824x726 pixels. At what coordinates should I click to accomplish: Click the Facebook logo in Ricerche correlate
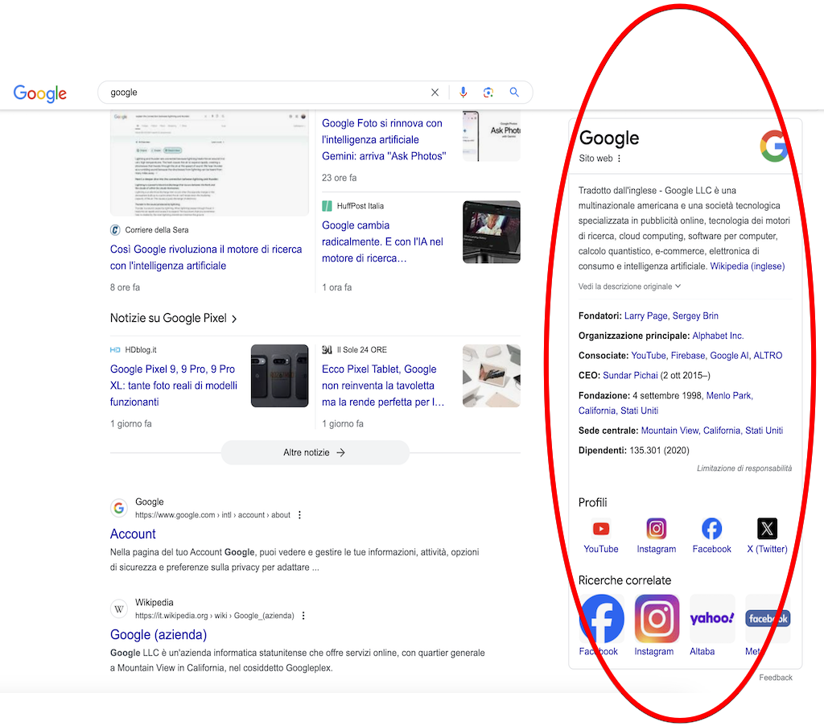point(602,618)
